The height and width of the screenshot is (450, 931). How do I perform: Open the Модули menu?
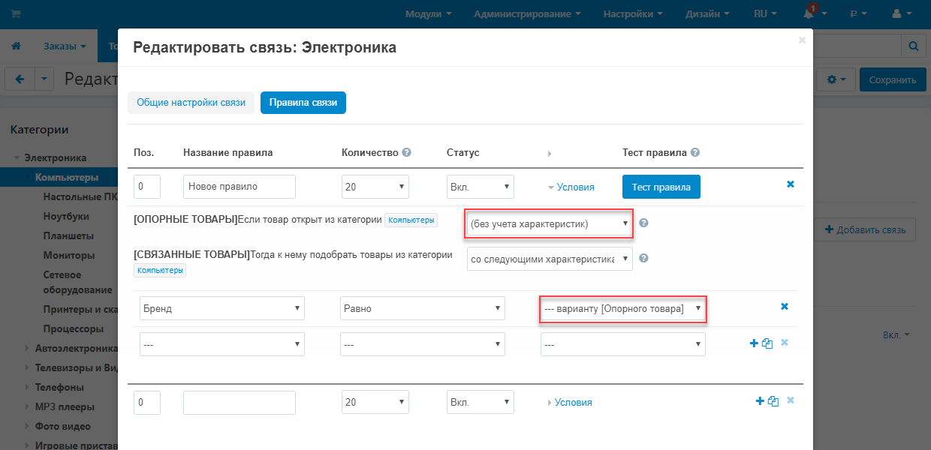(428, 13)
